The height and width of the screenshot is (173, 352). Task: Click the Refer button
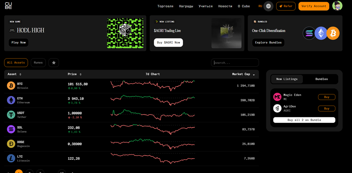click(x=286, y=6)
